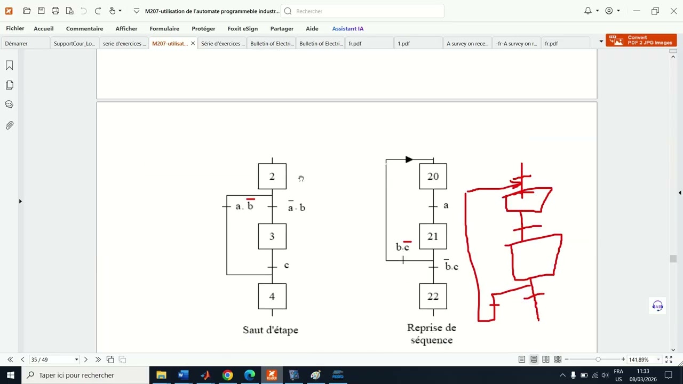
Task: Open the Comments panel icon
Action: point(9,105)
